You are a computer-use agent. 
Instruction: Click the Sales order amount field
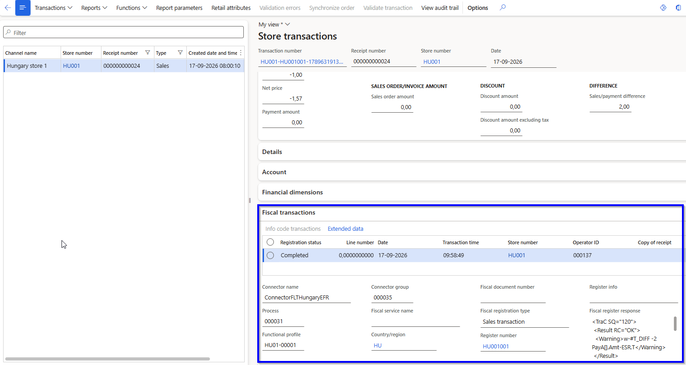(392, 107)
